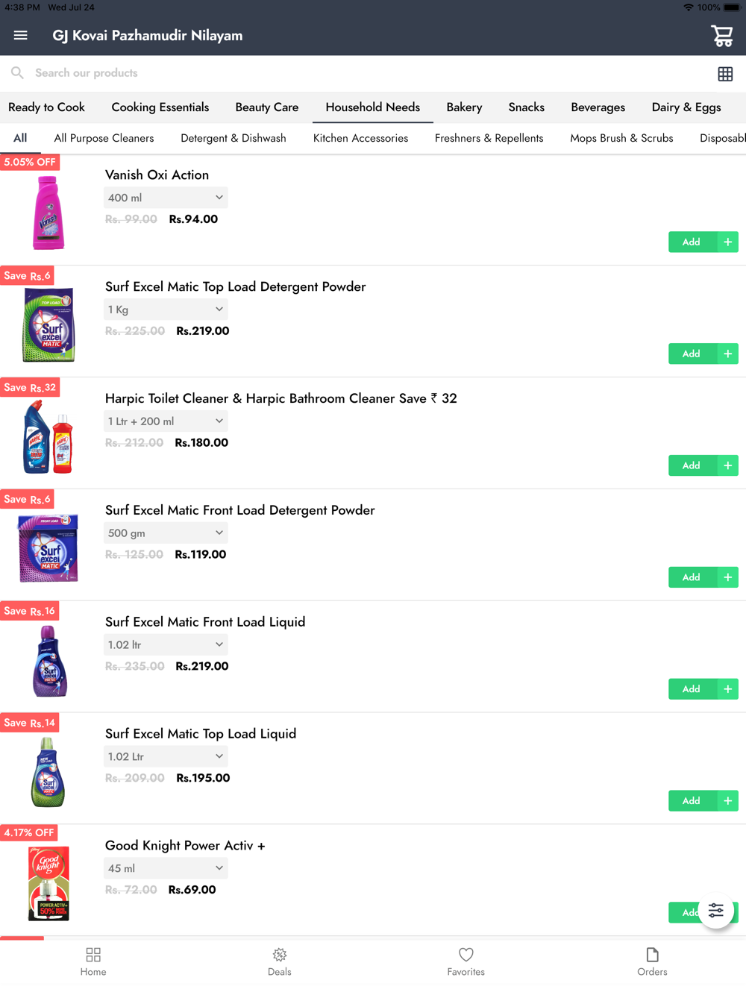746x995 pixels.
Task: Open 500 gm quantity dropdown
Action: 166,533
